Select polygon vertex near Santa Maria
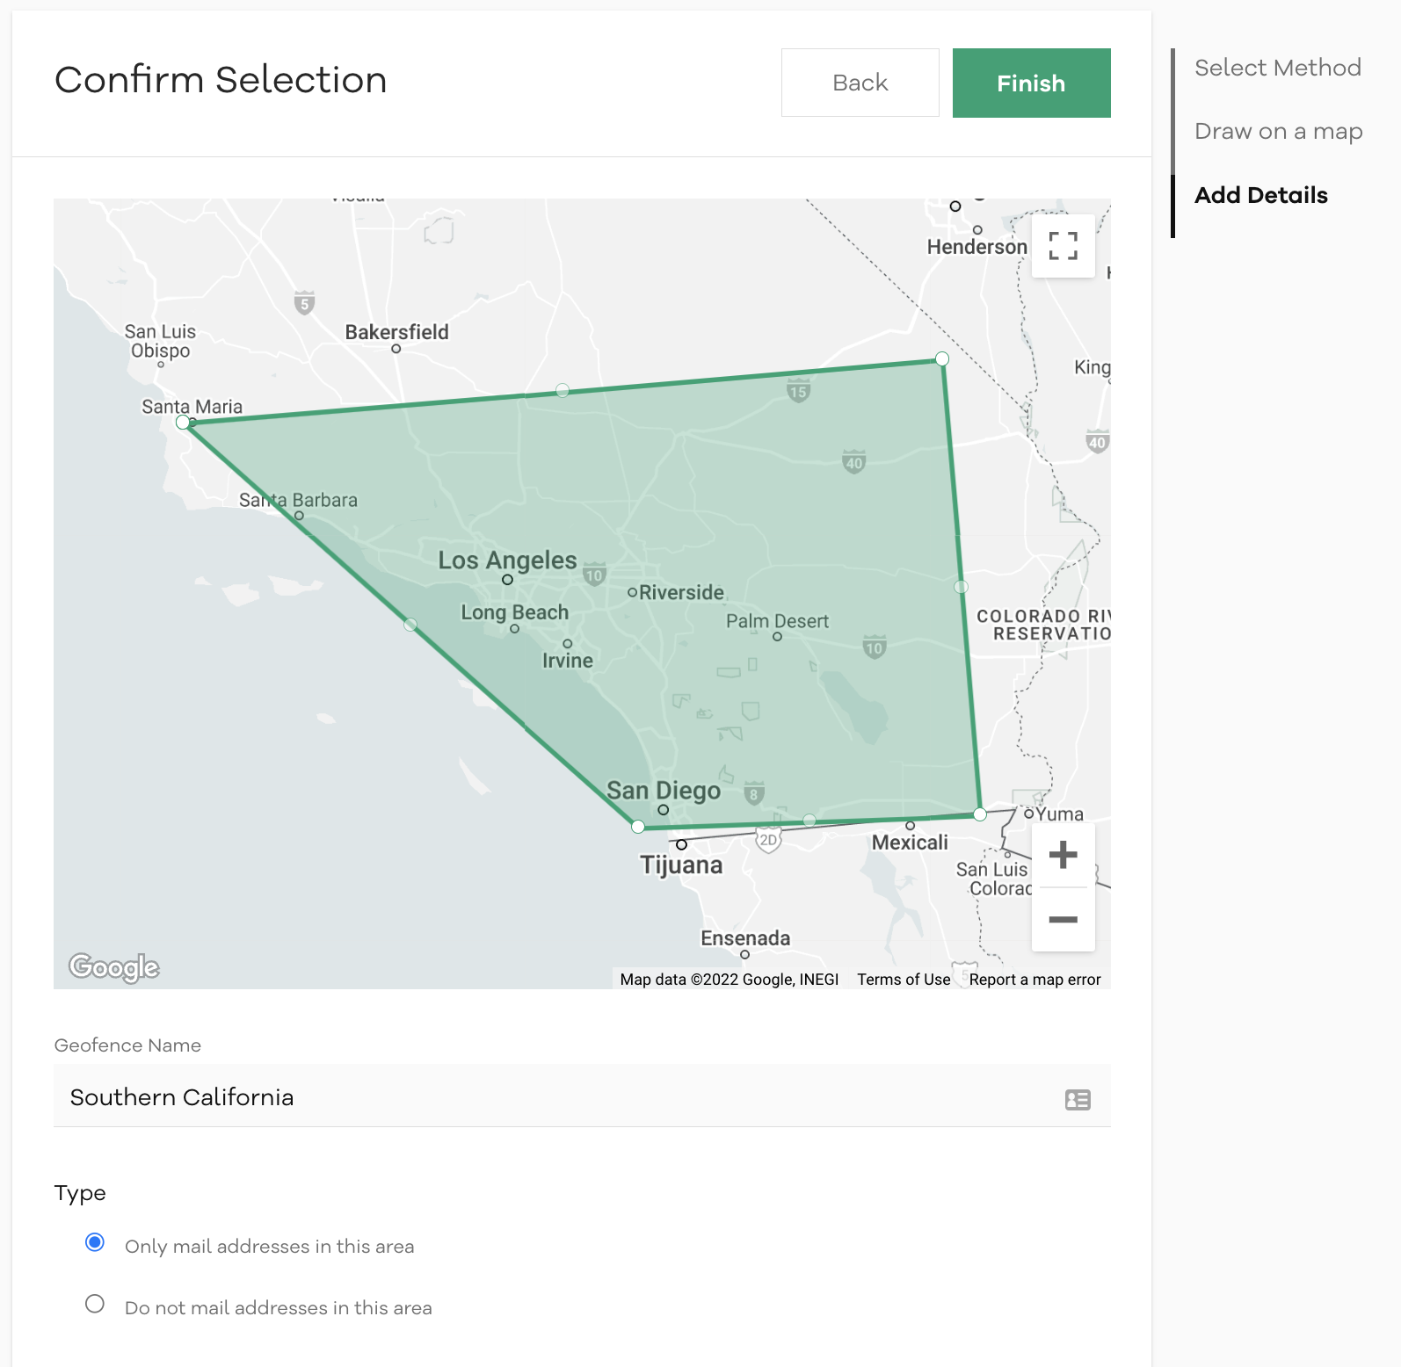 [183, 423]
